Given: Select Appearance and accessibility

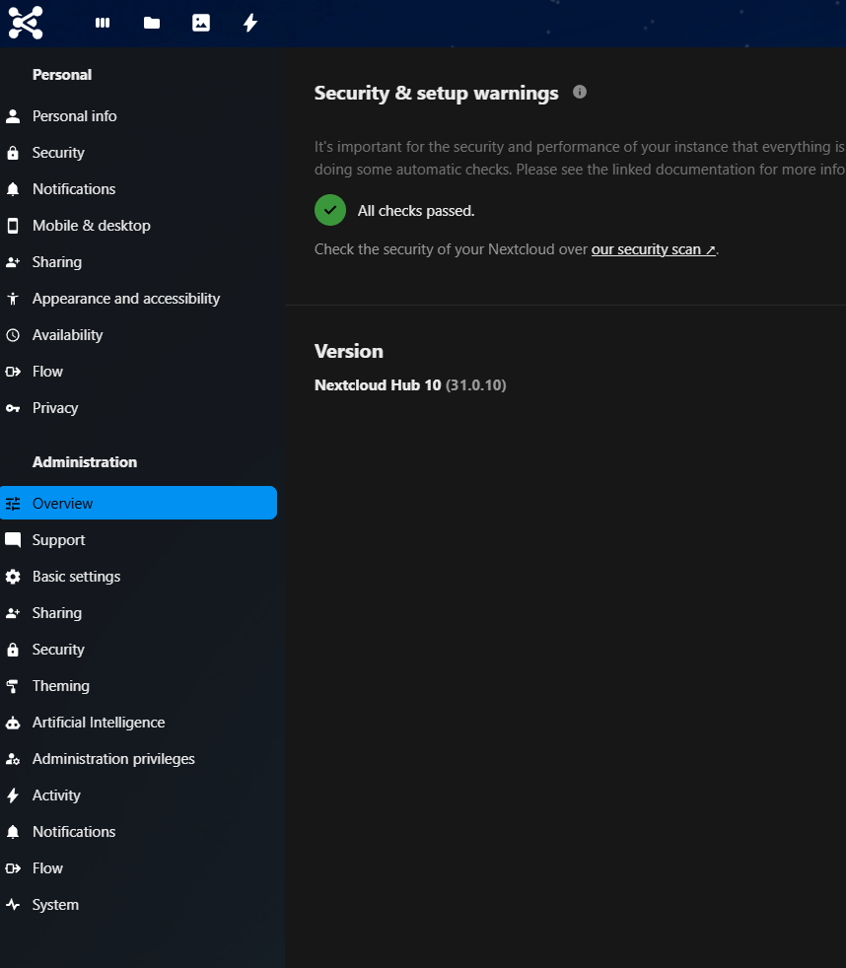Looking at the screenshot, I should click(125, 299).
